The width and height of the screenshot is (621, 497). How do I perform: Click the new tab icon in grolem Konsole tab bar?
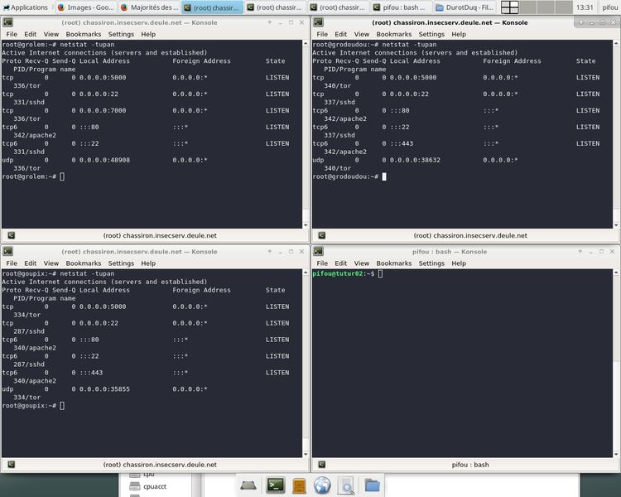(x=11, y=235)
